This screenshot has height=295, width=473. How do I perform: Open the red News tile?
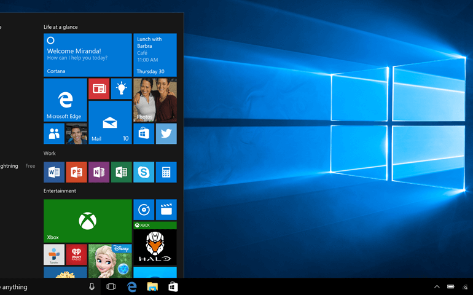click(x=99, y=88)
